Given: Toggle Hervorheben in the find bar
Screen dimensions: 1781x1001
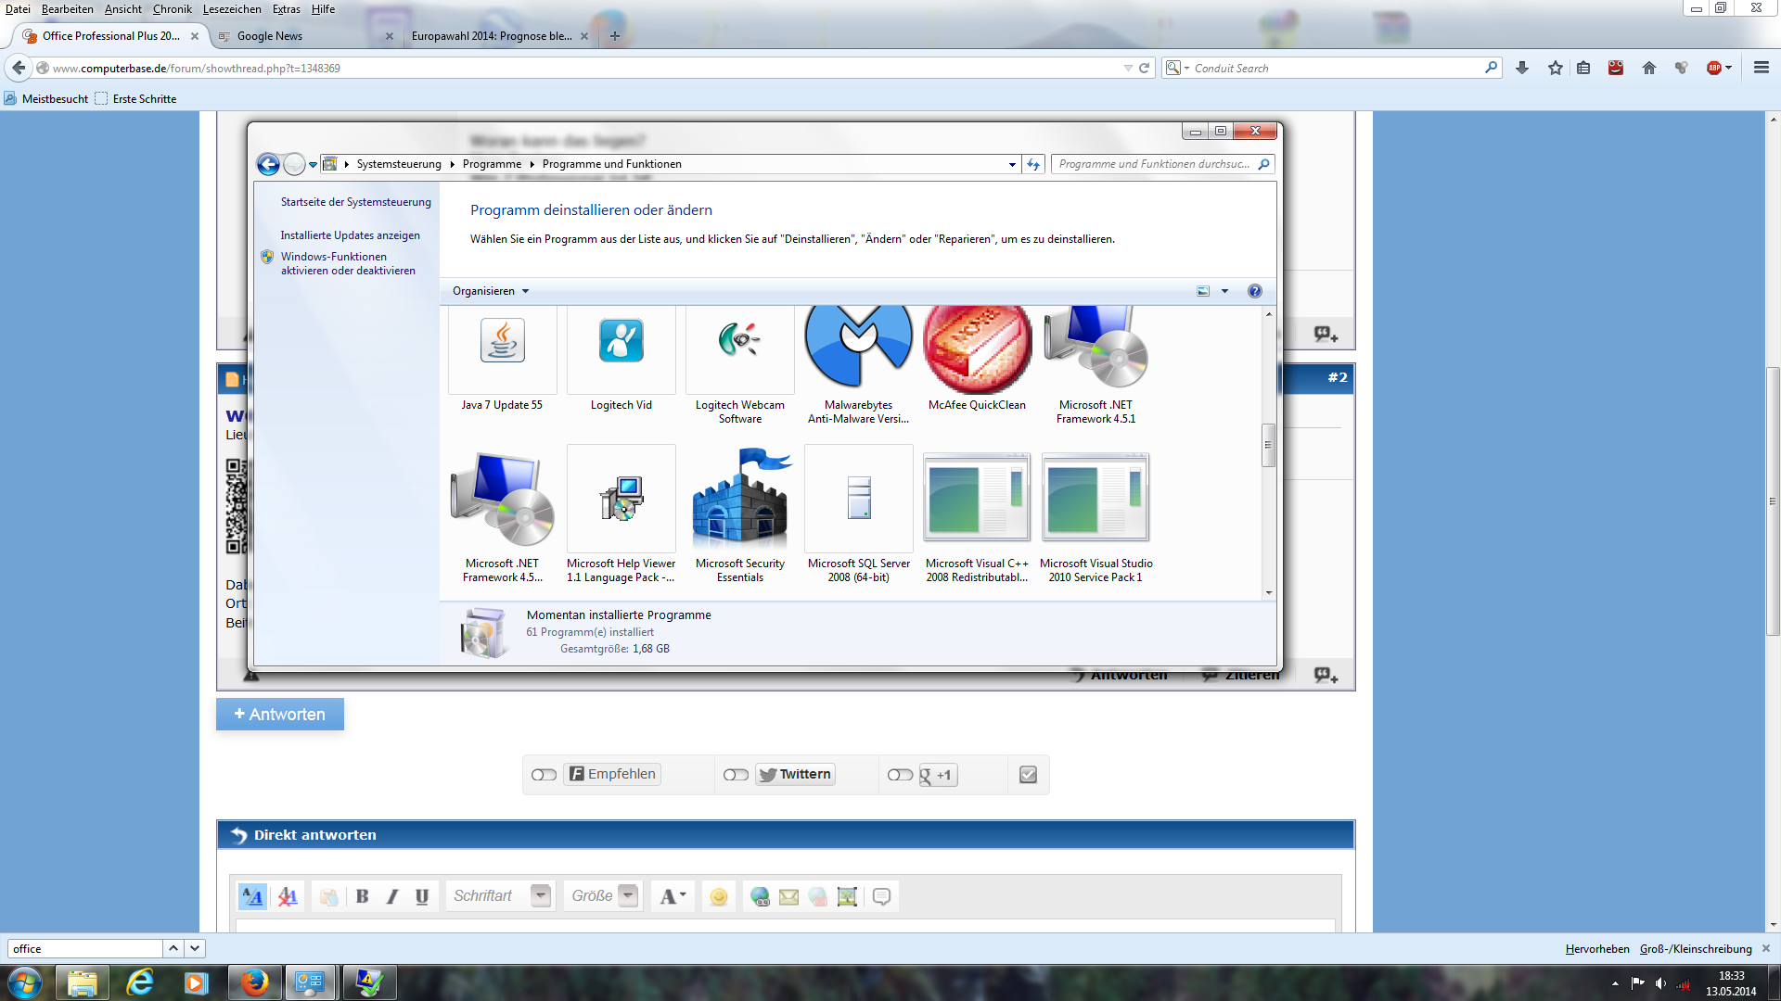Looking at the screenshot, I should 1597,948.
